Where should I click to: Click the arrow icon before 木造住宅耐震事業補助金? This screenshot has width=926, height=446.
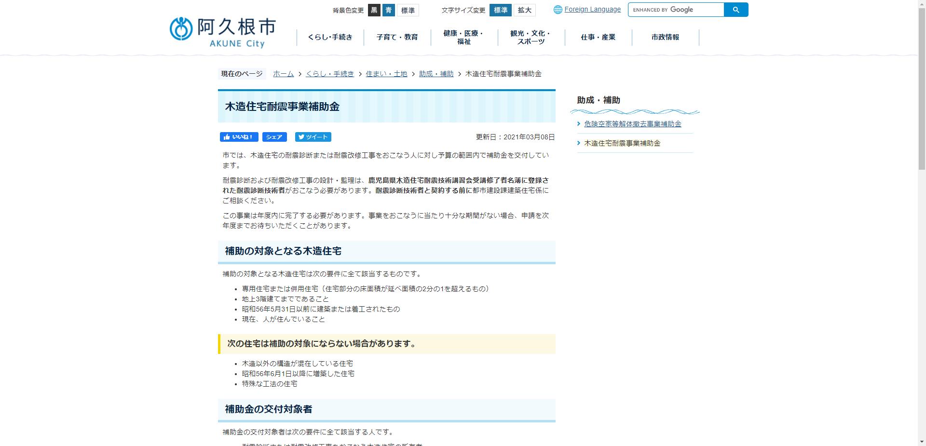579,143
